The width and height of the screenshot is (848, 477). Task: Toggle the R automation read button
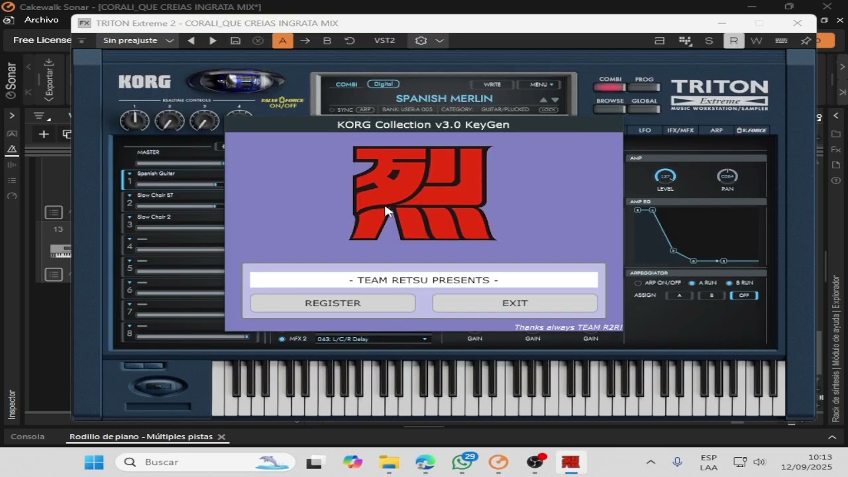(x=733, y=40)
